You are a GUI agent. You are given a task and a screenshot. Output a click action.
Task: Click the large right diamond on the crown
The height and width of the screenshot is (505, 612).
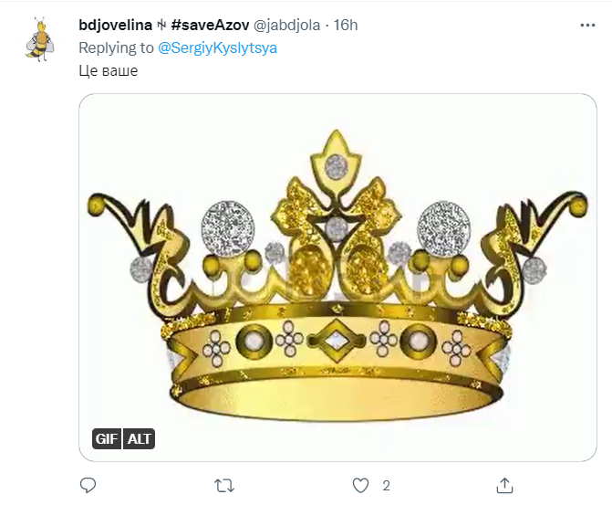coord(444,226)
